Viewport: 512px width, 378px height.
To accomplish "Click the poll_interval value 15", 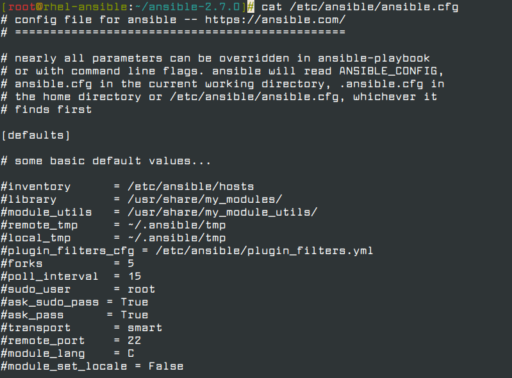I will 134,277.
